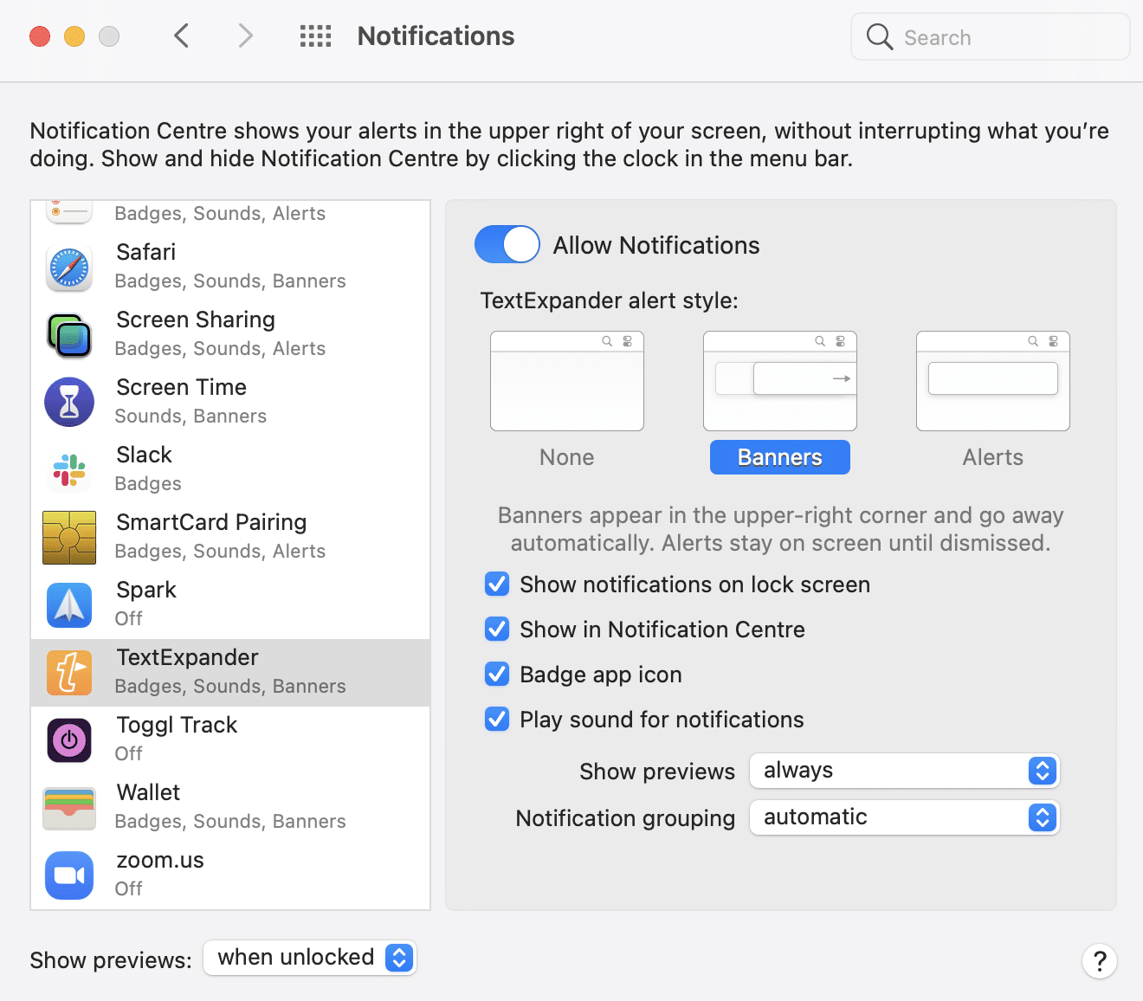
Task: Click the Banners style button
Action: [780, 457]
